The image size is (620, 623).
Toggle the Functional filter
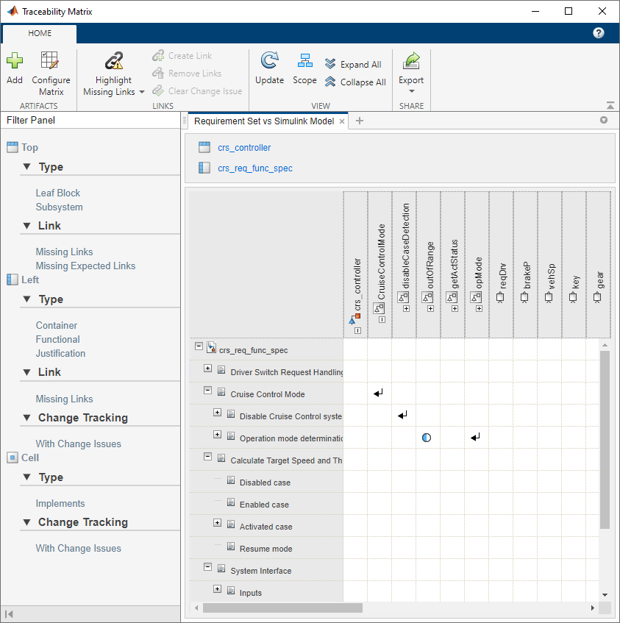(57, 339)
